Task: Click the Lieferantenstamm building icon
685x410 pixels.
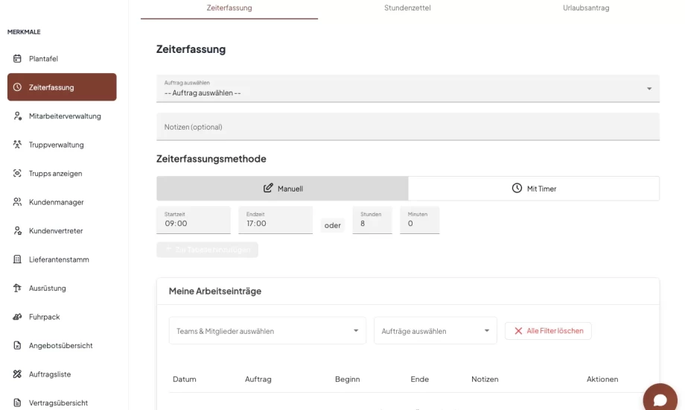Action: point(17,259)
